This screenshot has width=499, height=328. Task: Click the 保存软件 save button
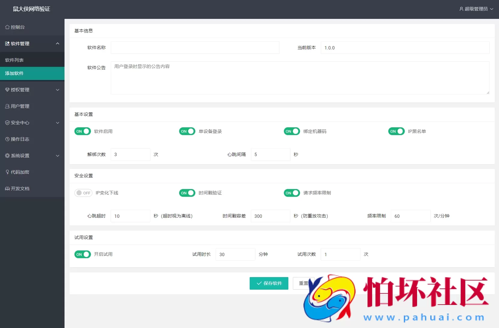coord(269,283)
